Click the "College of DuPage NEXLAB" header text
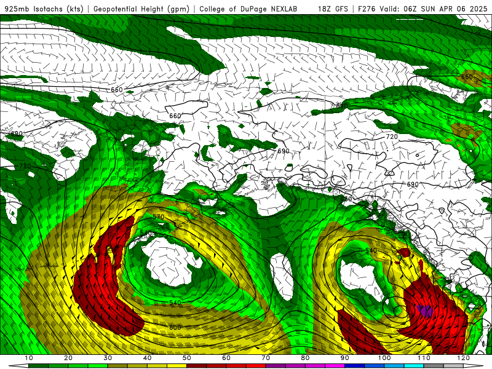The width and height of the screenshot is (492, 369). [x=248, y=9]
